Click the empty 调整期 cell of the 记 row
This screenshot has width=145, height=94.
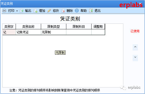(x=98, y=32)
